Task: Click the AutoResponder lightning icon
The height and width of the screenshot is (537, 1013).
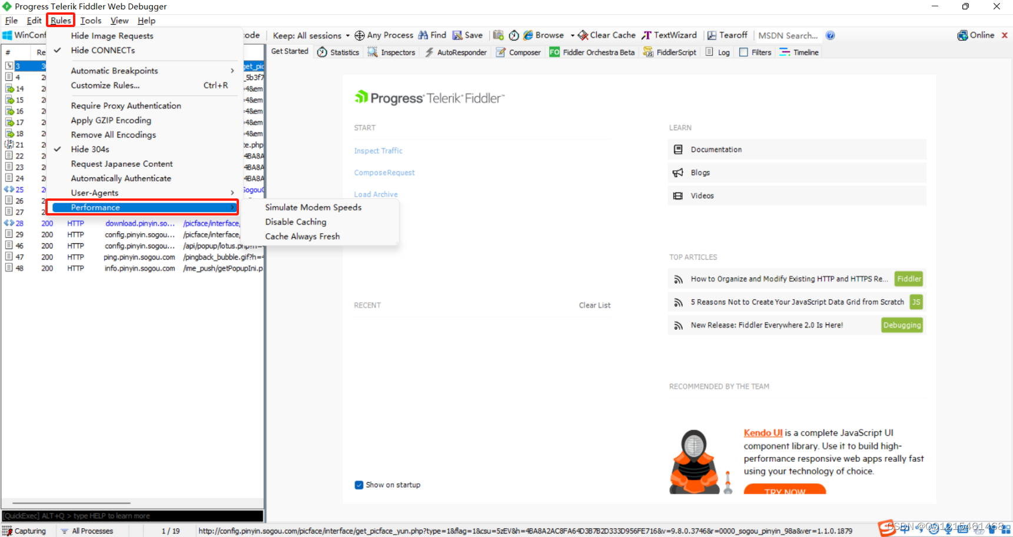Action: click(430, 52)
